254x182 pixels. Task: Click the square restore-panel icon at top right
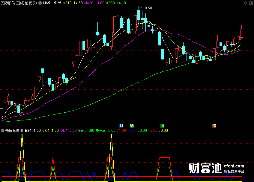coord(251,3)
